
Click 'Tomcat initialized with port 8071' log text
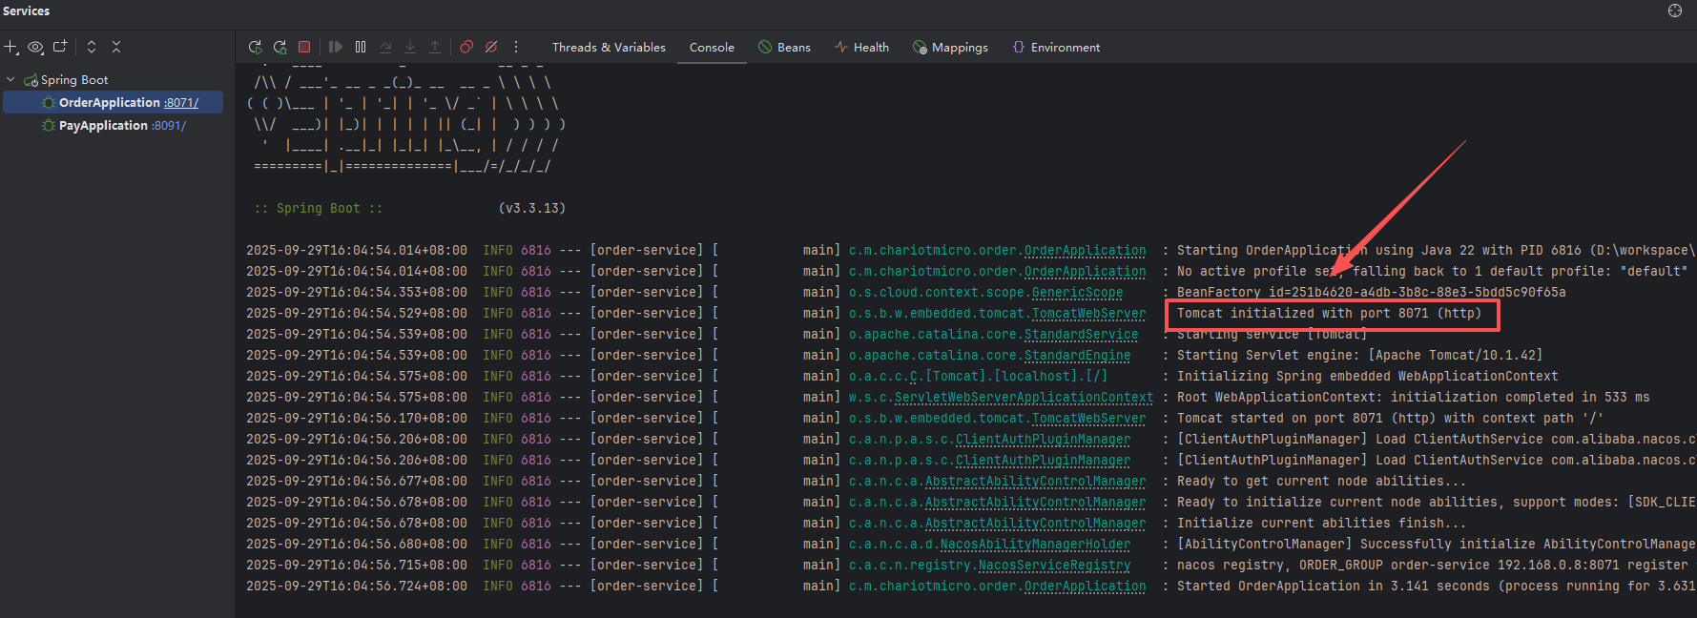coord(1329,313)
